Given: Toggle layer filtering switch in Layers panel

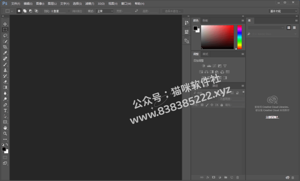Looking at the screenshot, I should pyautogui.click(x=243, y=92).
